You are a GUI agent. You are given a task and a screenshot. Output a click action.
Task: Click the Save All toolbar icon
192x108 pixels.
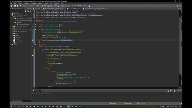pos(17,6)
